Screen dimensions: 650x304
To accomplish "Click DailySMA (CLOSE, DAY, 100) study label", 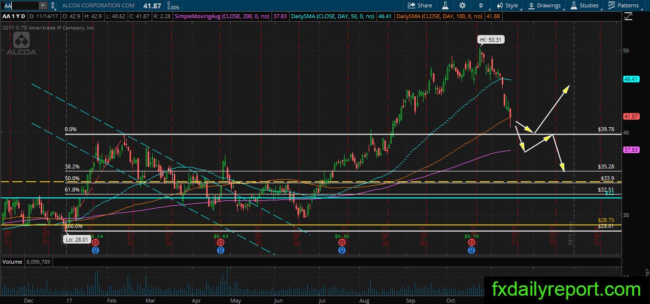I will click(439, 16).
